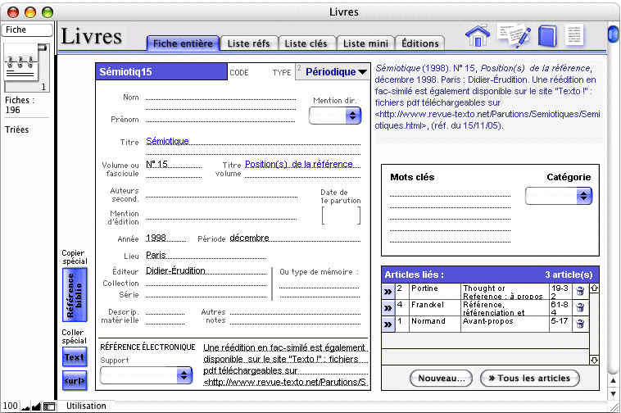621x413 pixels.
Task: Click the <url> paste special button
Action: click(75, 380)
